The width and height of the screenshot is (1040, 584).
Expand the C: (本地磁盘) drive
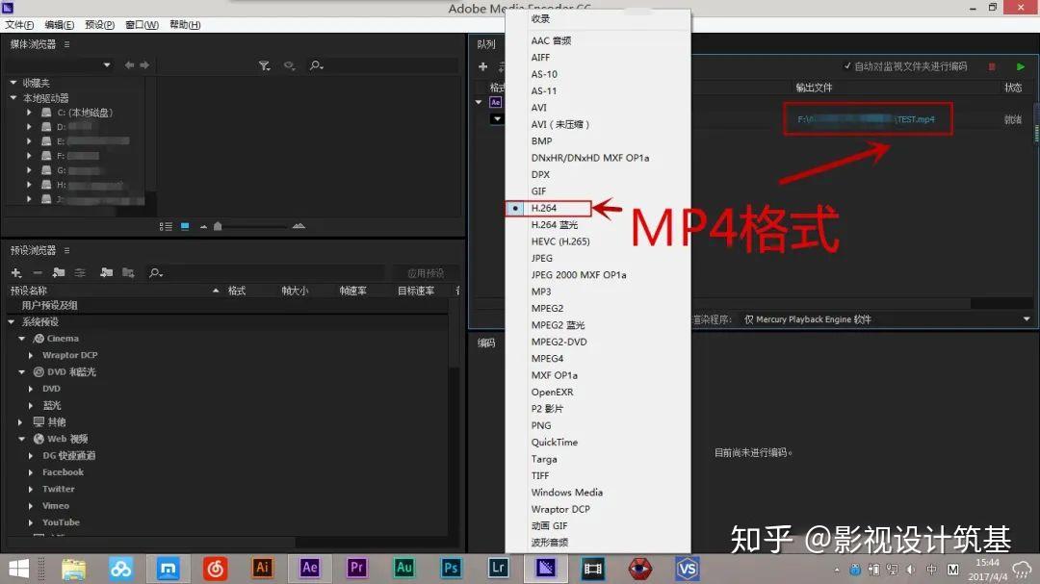(x=29, y=113)
